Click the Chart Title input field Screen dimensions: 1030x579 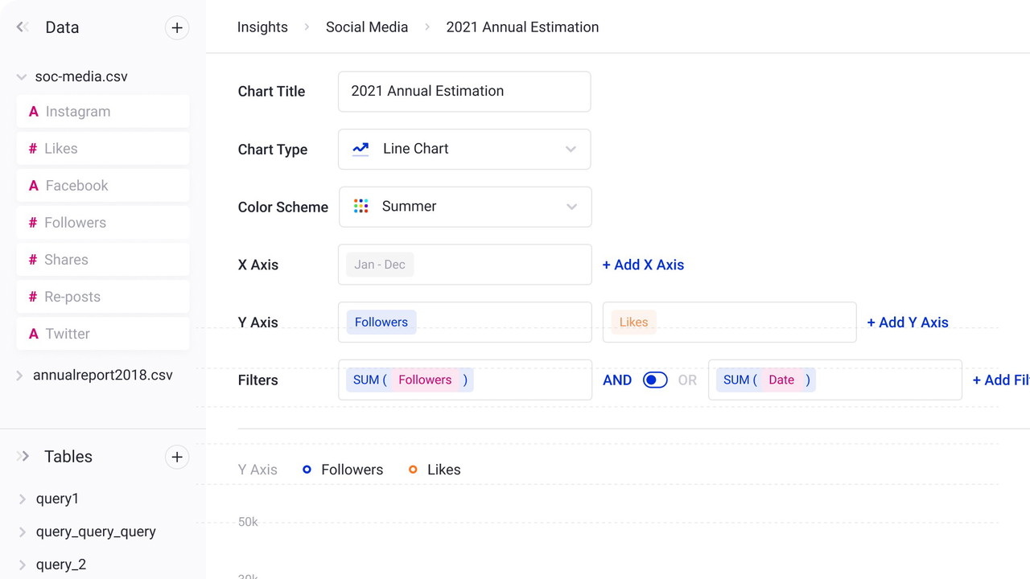pos(464,91)
